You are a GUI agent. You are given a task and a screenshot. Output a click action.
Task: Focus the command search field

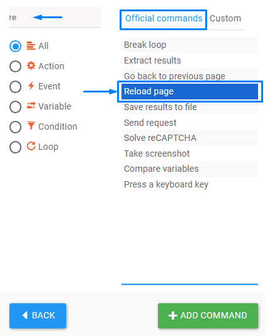pyautogui.click(x=55, y=17)
